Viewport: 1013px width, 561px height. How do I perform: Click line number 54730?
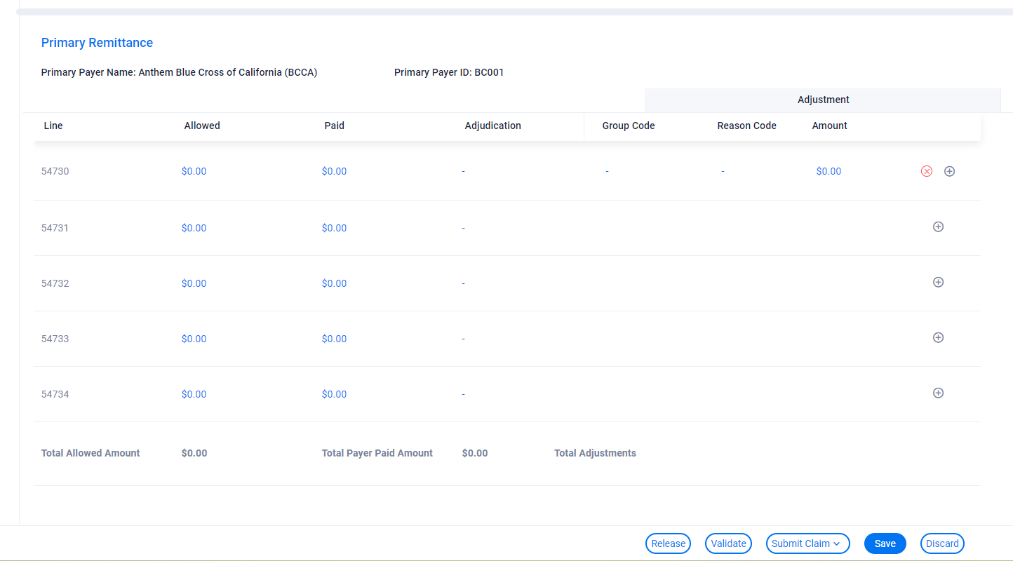pyautogui.click(x=55, y=171)
